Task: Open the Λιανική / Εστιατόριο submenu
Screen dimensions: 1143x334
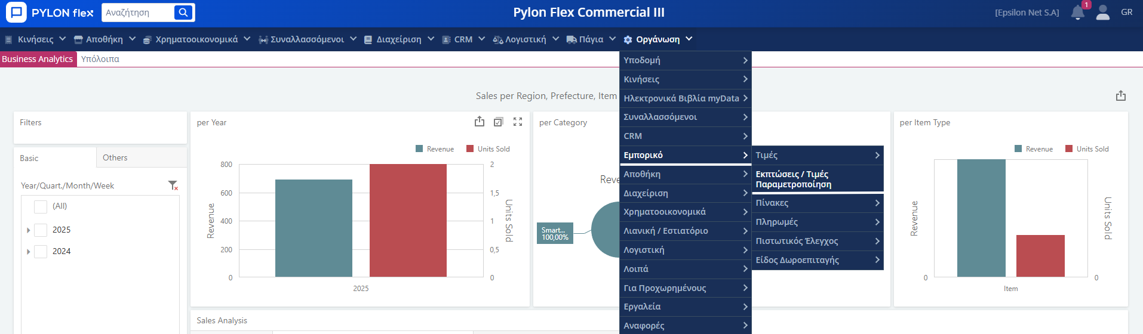Action: [686, 231]
